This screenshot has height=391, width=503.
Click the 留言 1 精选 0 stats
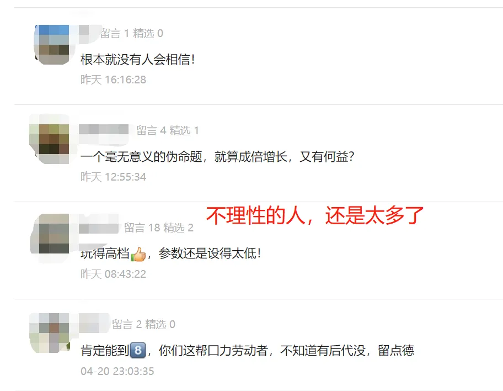point(131,34)
